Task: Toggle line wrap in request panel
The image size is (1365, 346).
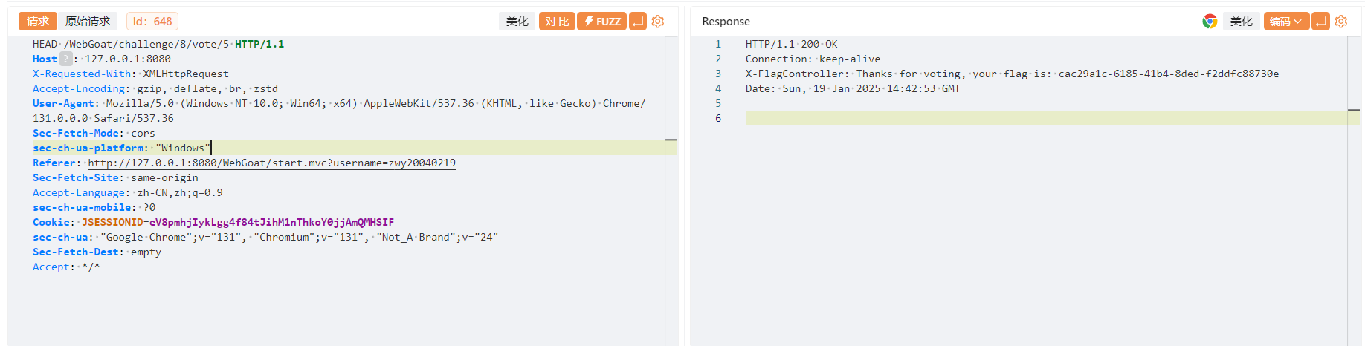Action: point(638,22)
